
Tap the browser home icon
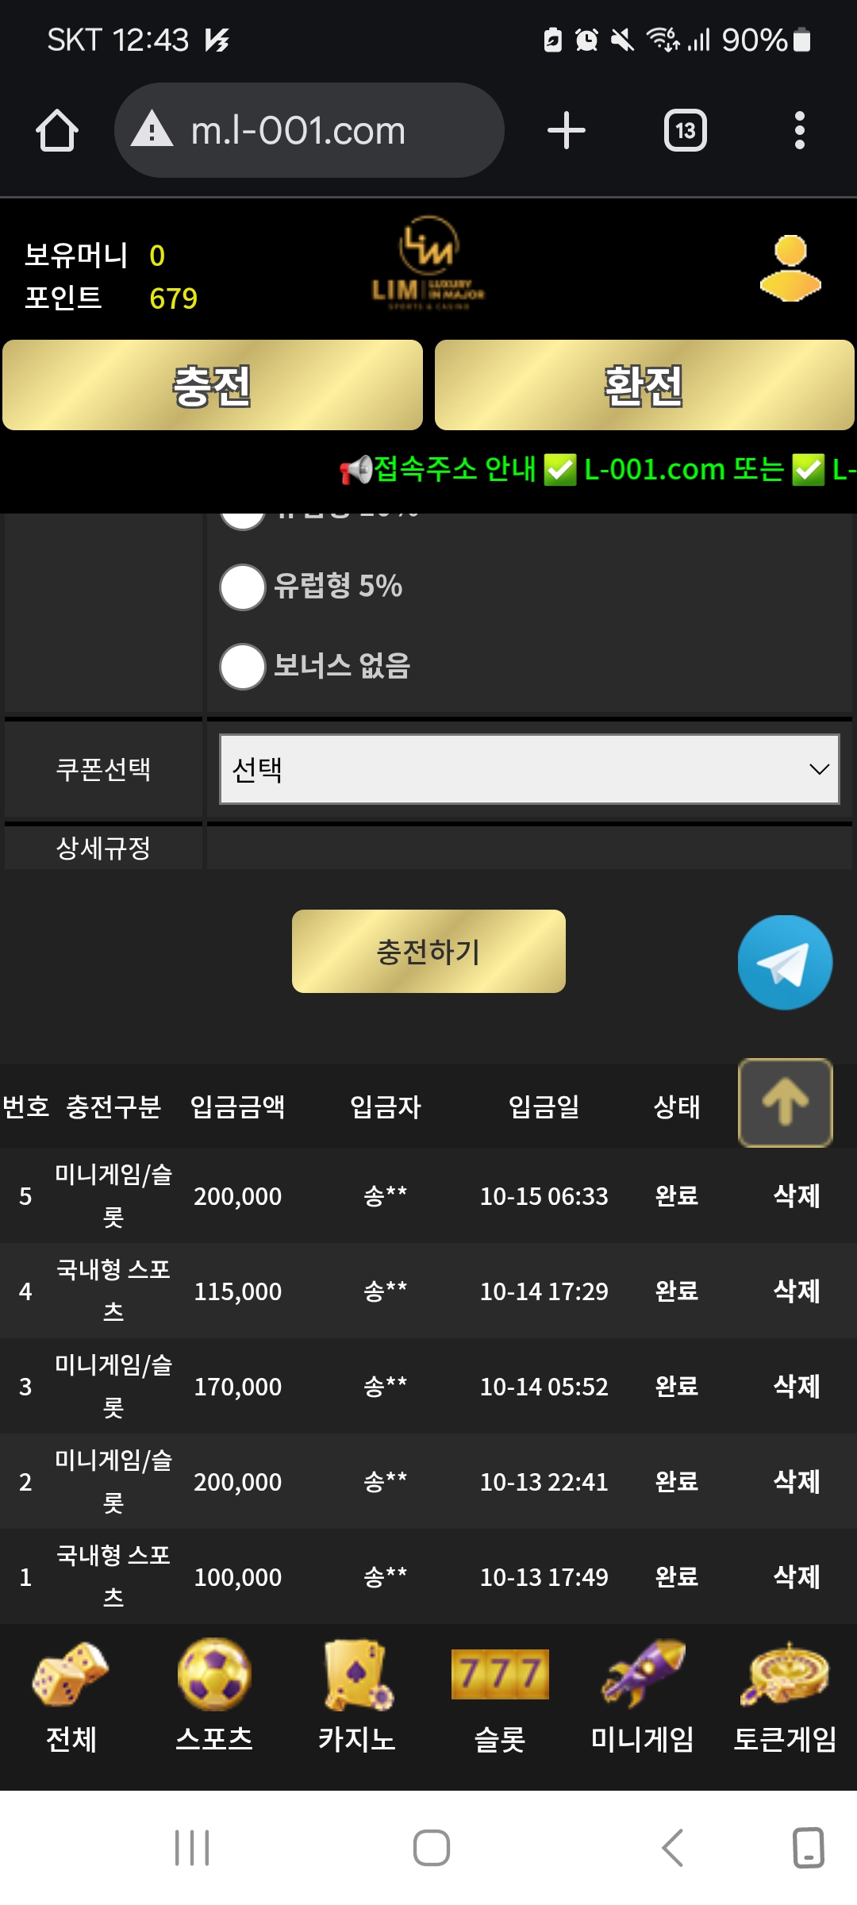tap(57, 130)
